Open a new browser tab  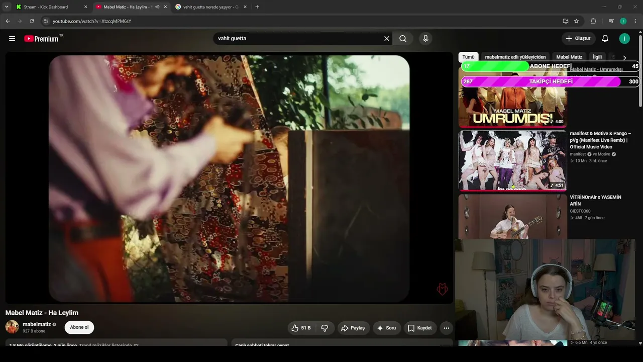click(257, 7)
